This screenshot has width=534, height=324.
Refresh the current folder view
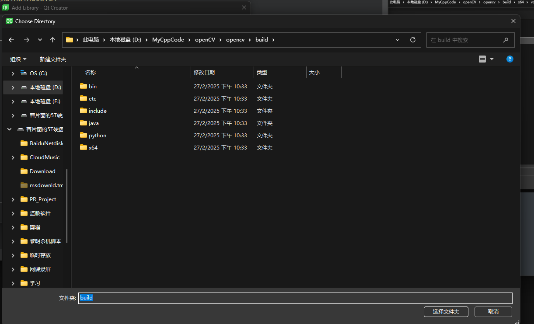click(412, 40)
